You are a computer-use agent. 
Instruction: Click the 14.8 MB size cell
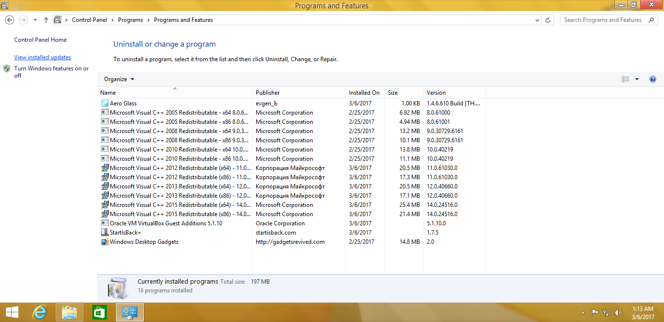tap(409, 241)
